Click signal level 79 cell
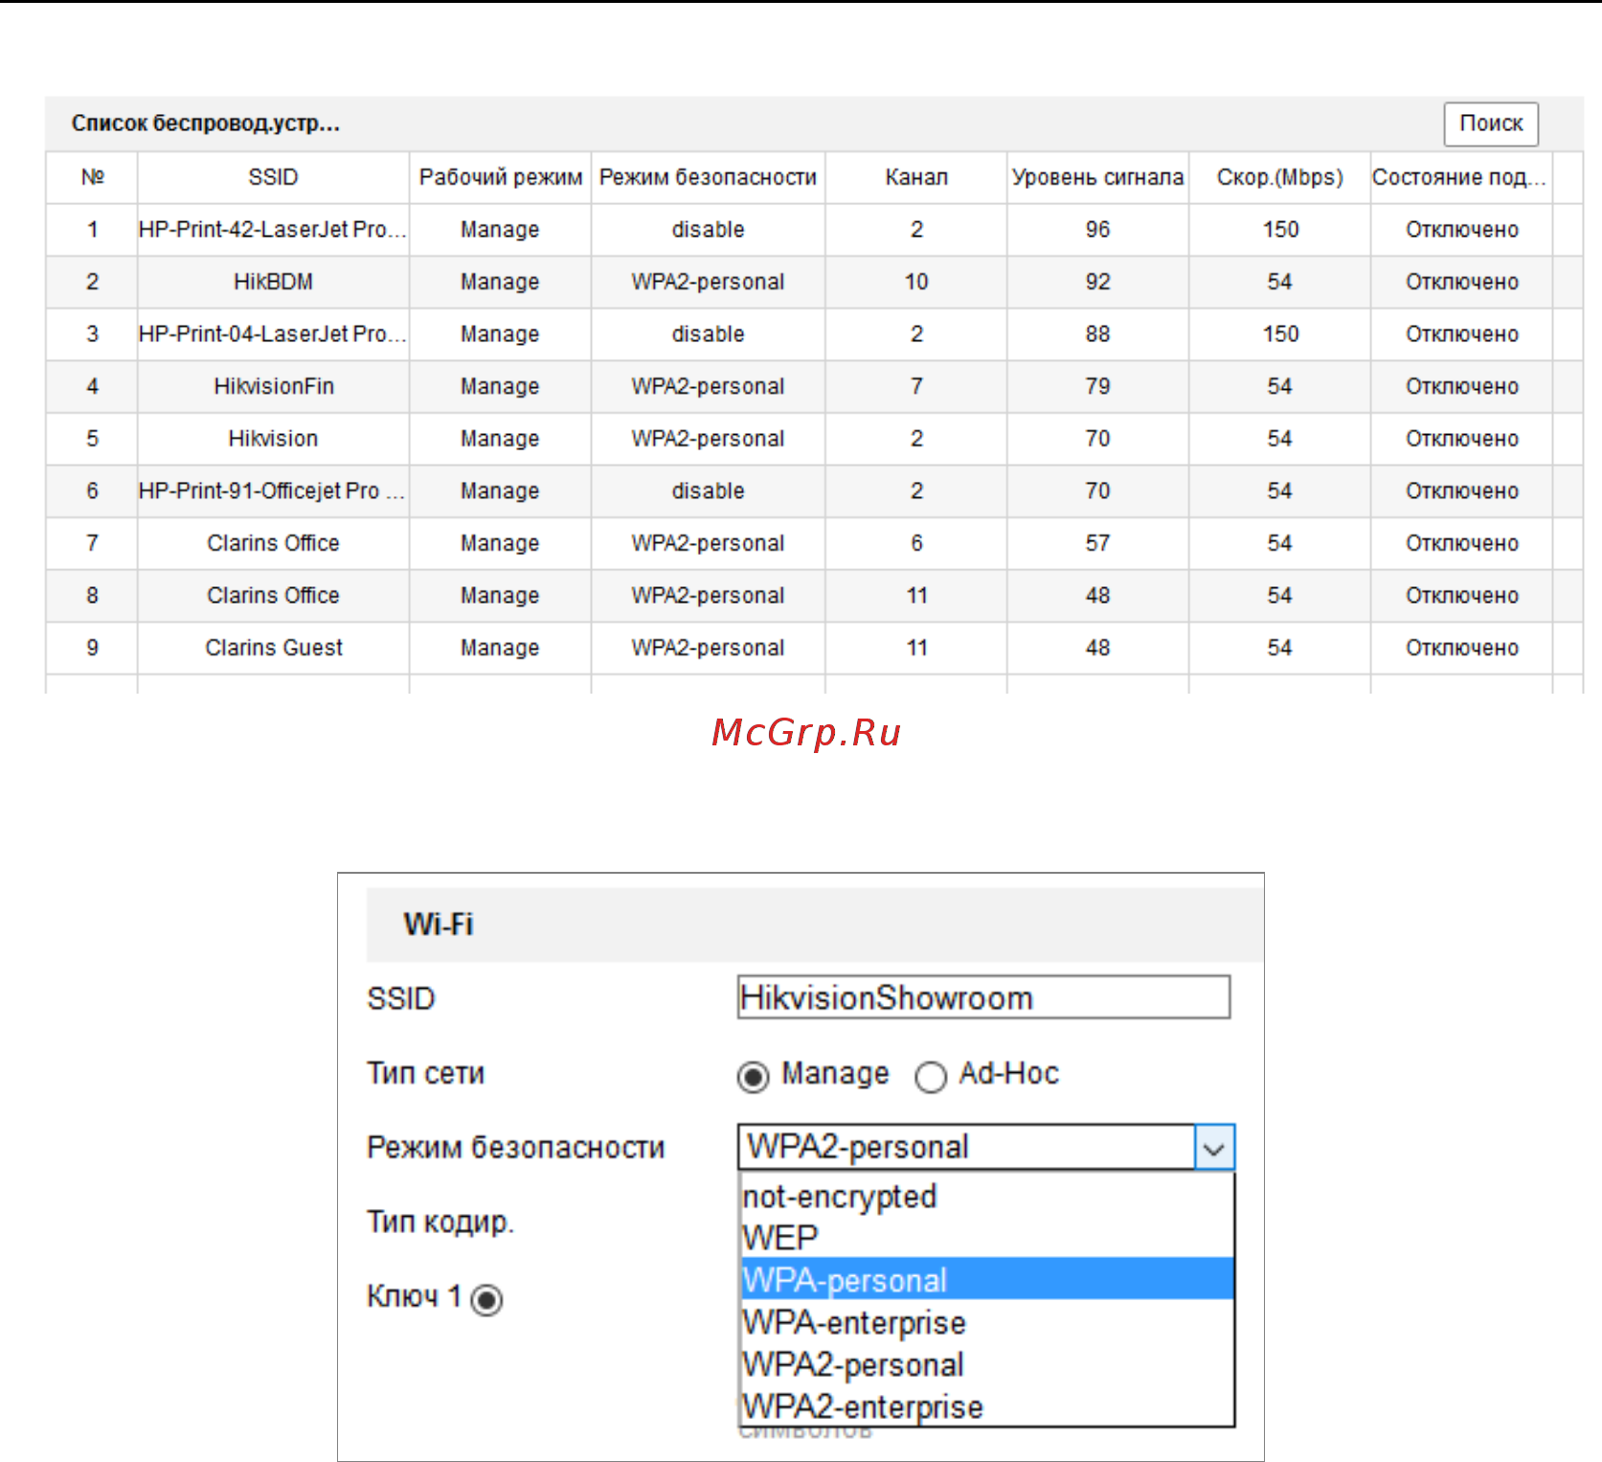 click(x=1097, y=386)
